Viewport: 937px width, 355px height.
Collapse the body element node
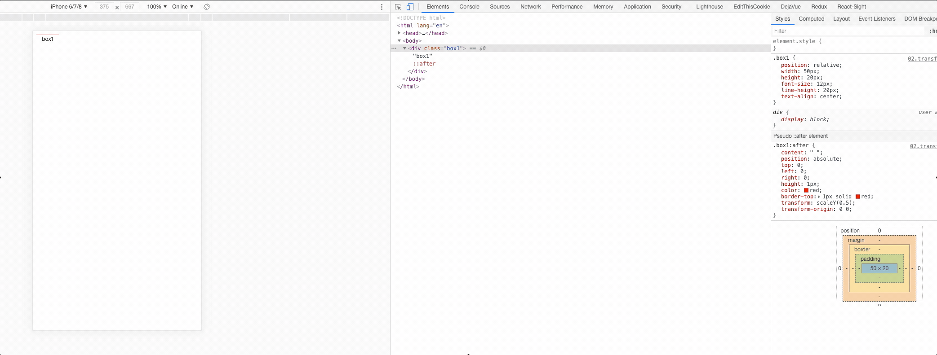tap(399, 41)
